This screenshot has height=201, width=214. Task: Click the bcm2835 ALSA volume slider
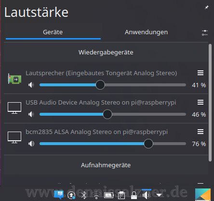[x=113, y=144]
